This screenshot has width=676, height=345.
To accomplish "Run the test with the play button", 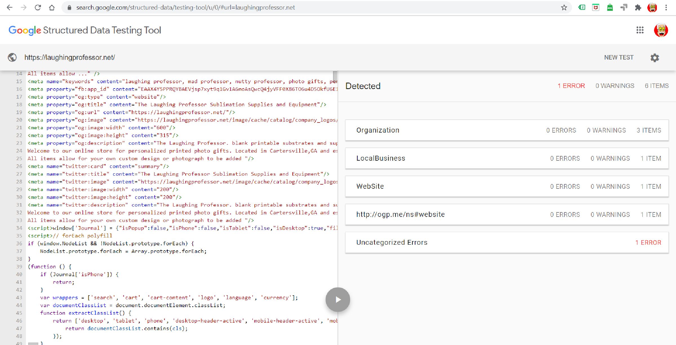I will pyautogui.click(x=338, y=299).
